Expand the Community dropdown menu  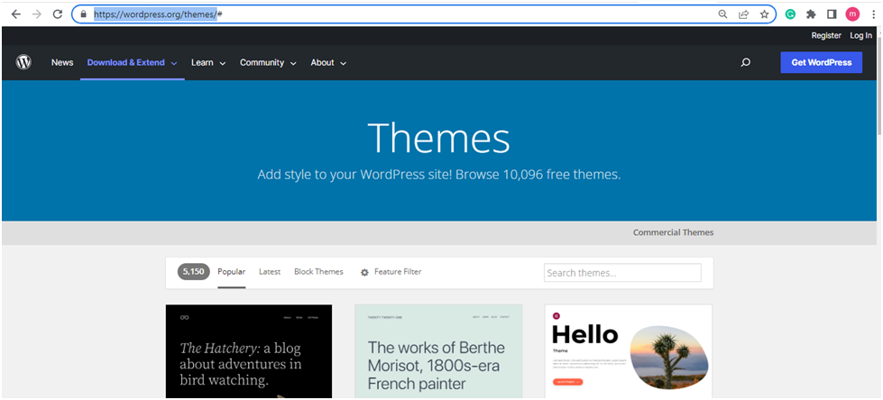pos(268,62)
